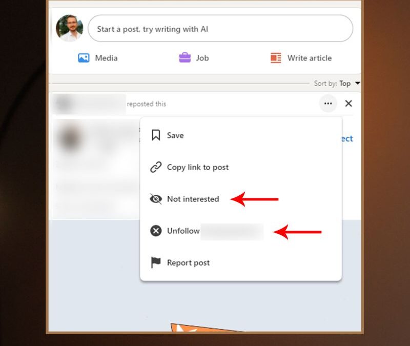This screenshot has height=346, width=410.
Task: Click the chain link icon in the menu
Action: (x=156, y=167)
